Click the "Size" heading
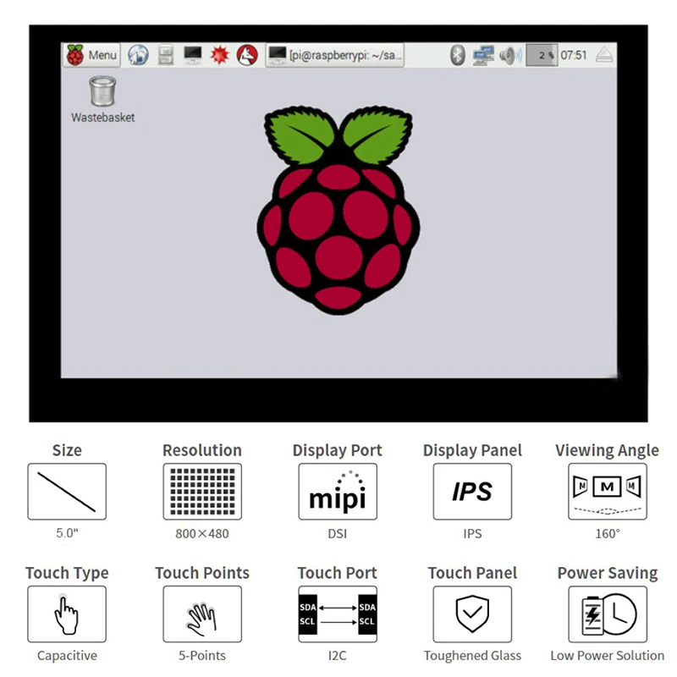677x677 pixels. coord(67,450)
